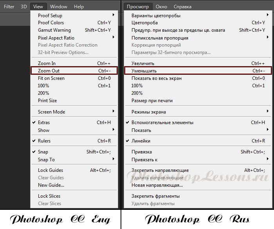This screenshot has width=274, height=229.
Task: Choose Print Size option
Action: coord(74,101)
